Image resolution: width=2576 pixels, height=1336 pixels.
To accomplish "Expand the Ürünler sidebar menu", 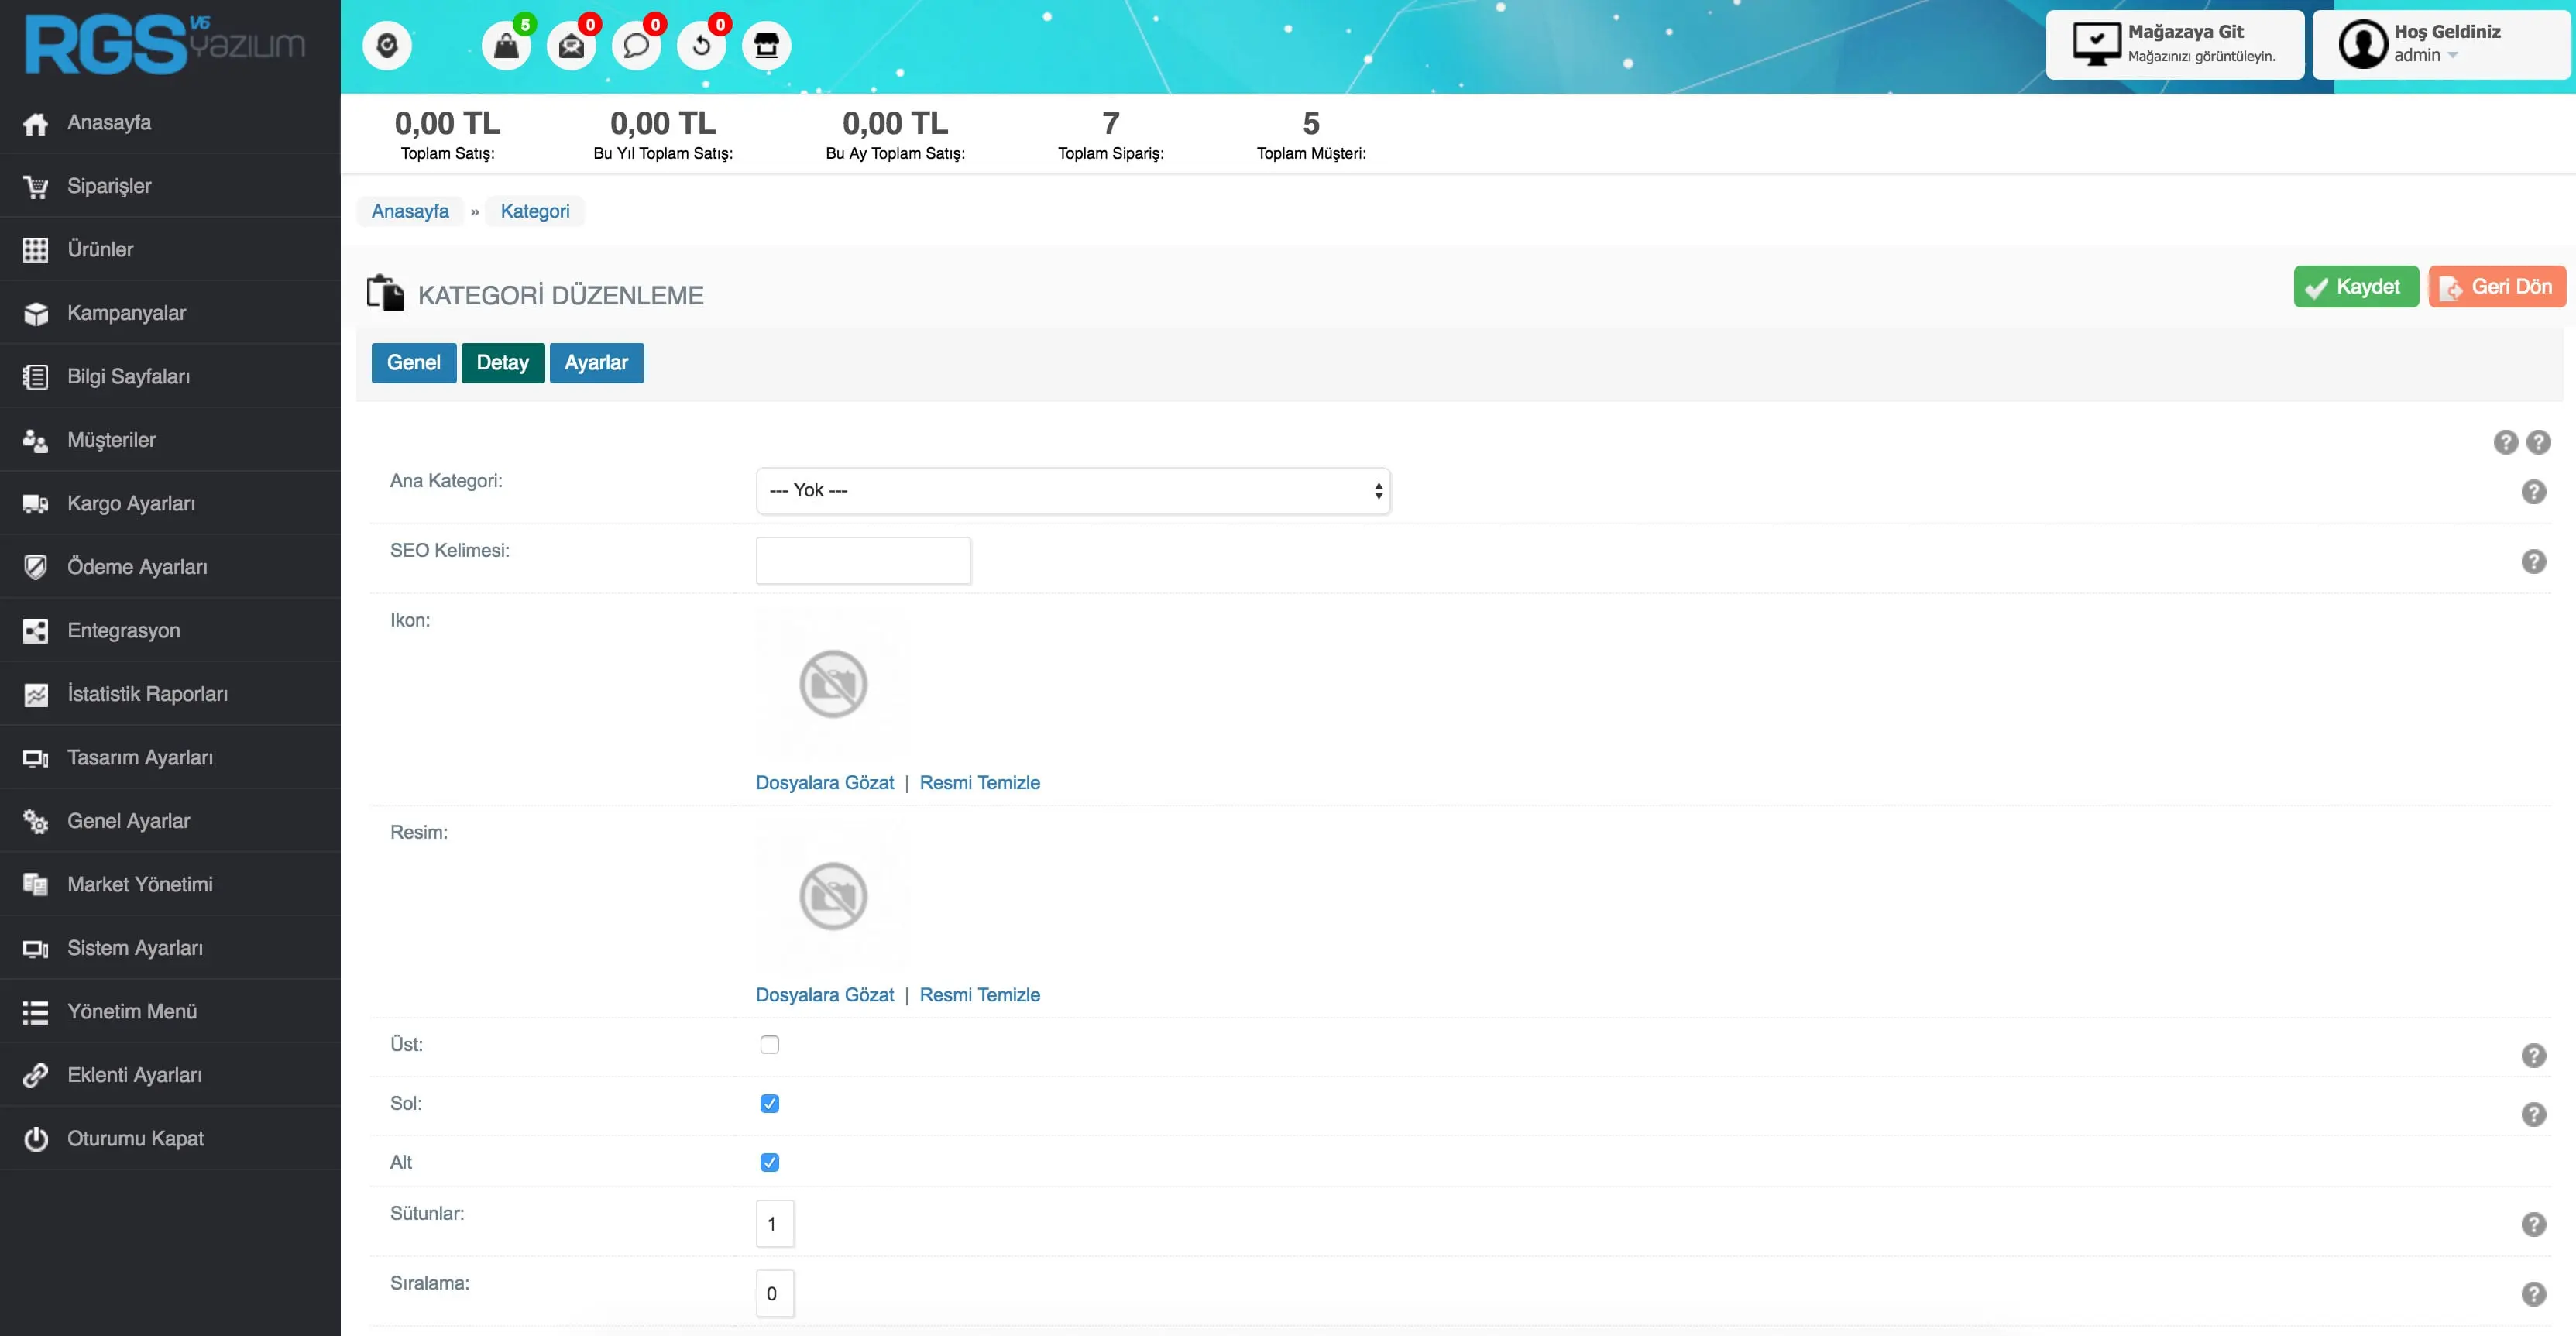I will pyautogui.click(x=100, y=249).
